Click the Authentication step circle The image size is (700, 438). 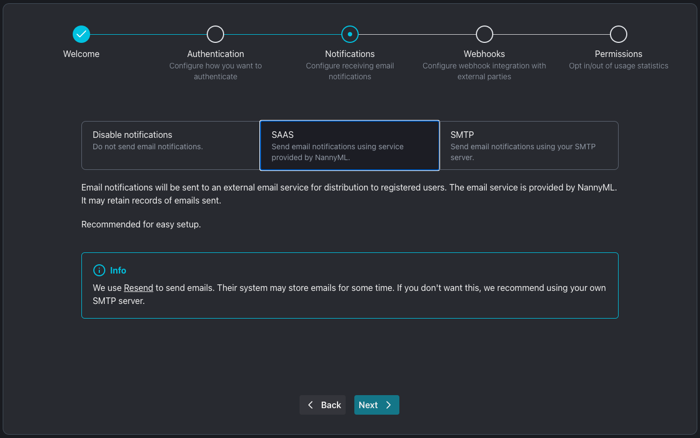[215, 34]
